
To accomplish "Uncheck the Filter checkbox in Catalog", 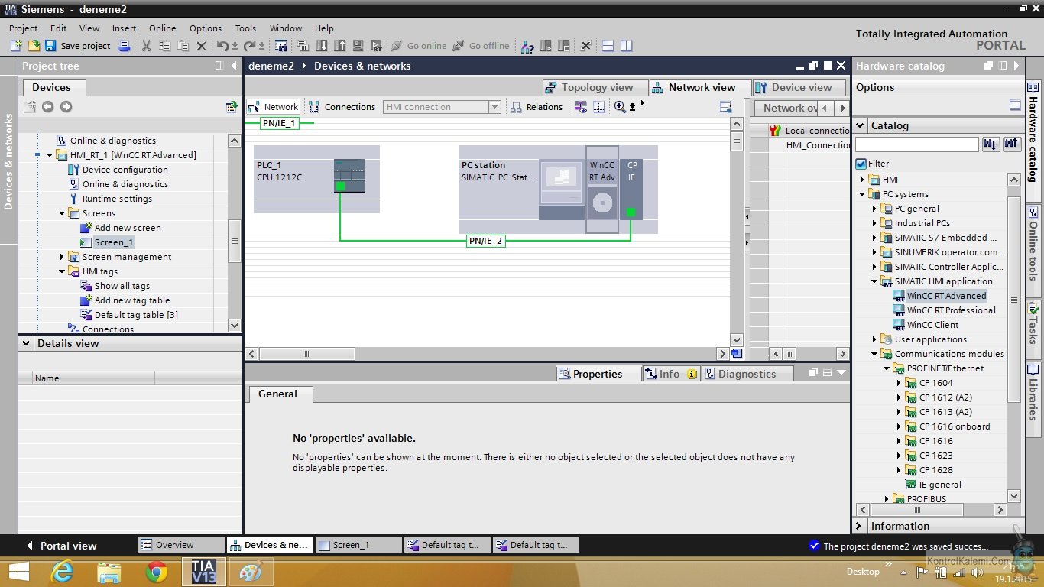I will pos(861,164).
